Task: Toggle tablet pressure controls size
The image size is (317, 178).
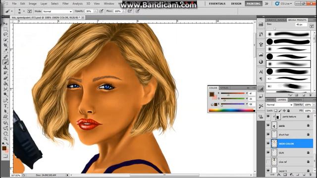Action: click(x=138, y=11)
